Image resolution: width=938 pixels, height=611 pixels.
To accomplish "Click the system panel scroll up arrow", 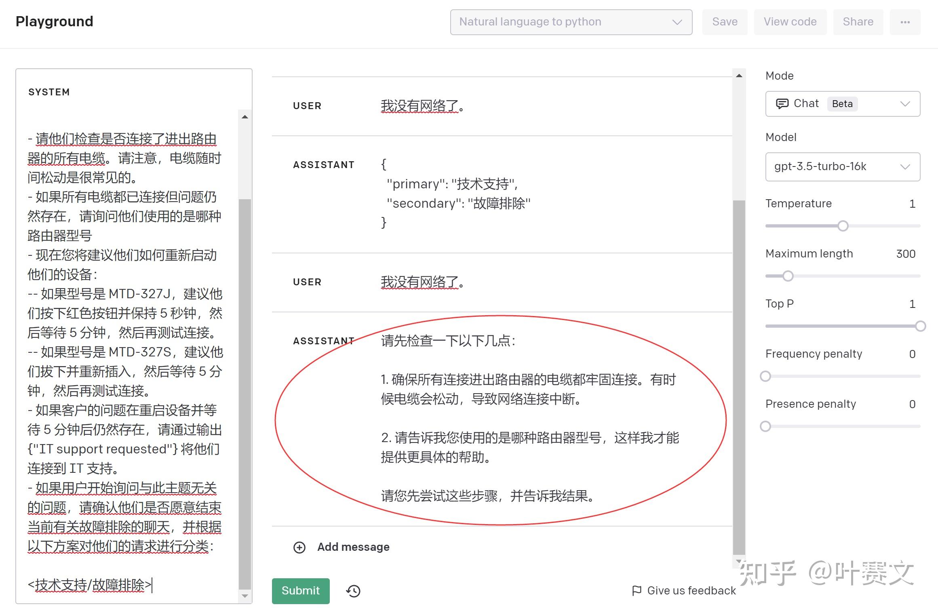I will click(245, 117).
